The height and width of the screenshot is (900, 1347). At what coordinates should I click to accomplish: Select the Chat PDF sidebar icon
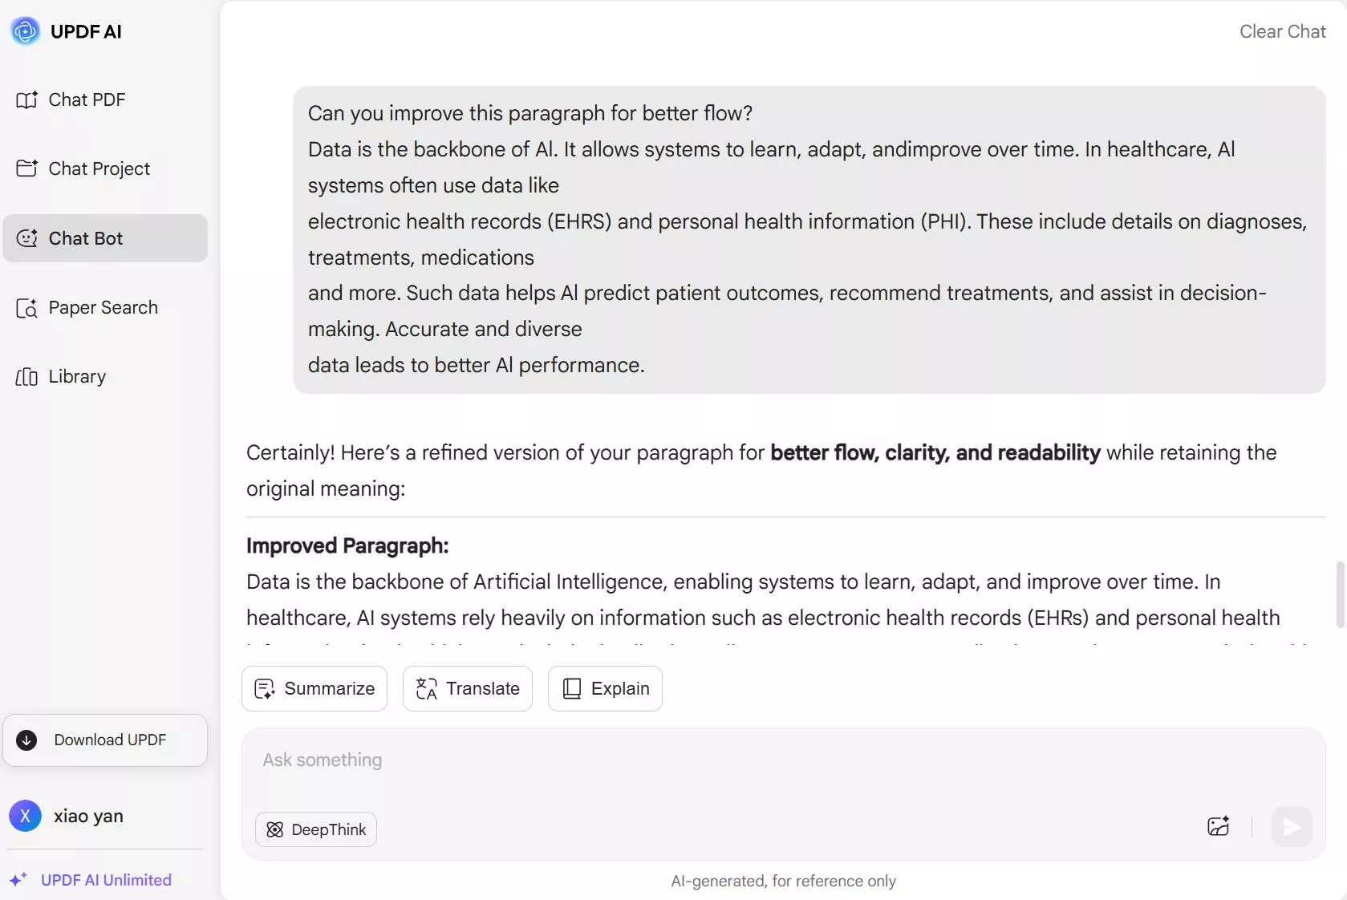pos(27,99)
